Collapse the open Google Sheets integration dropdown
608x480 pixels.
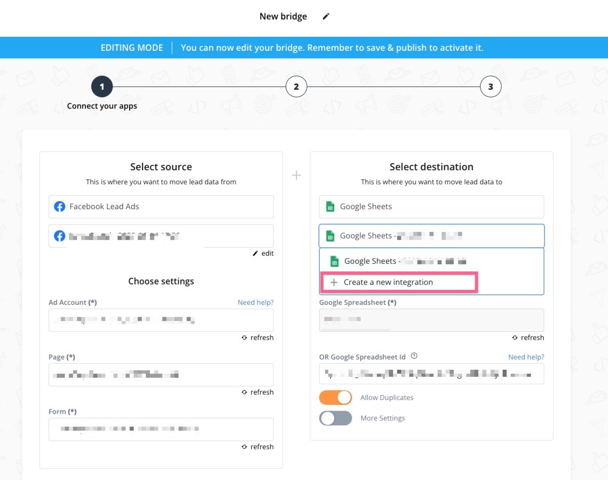pos(431,236)
